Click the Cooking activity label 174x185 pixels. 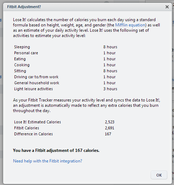(x=22, y=65)
